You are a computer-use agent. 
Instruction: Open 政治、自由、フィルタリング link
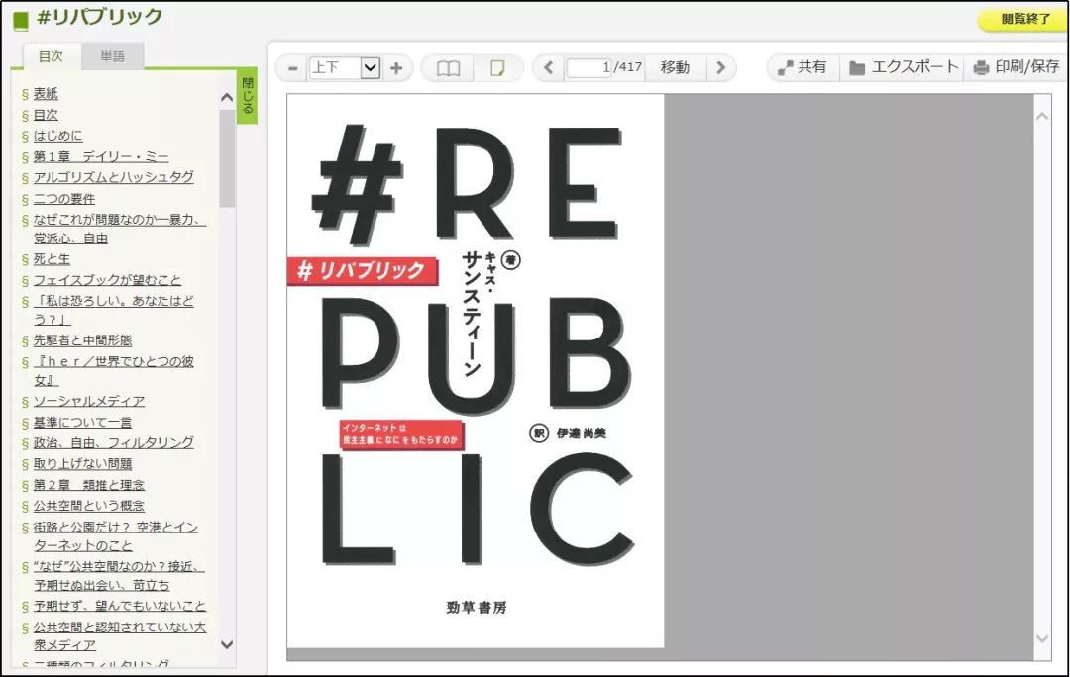113,443
